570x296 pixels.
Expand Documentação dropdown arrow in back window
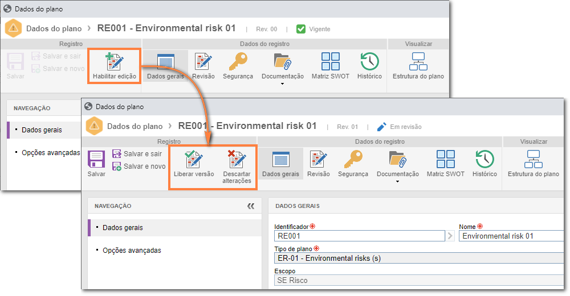pos(283,84)
